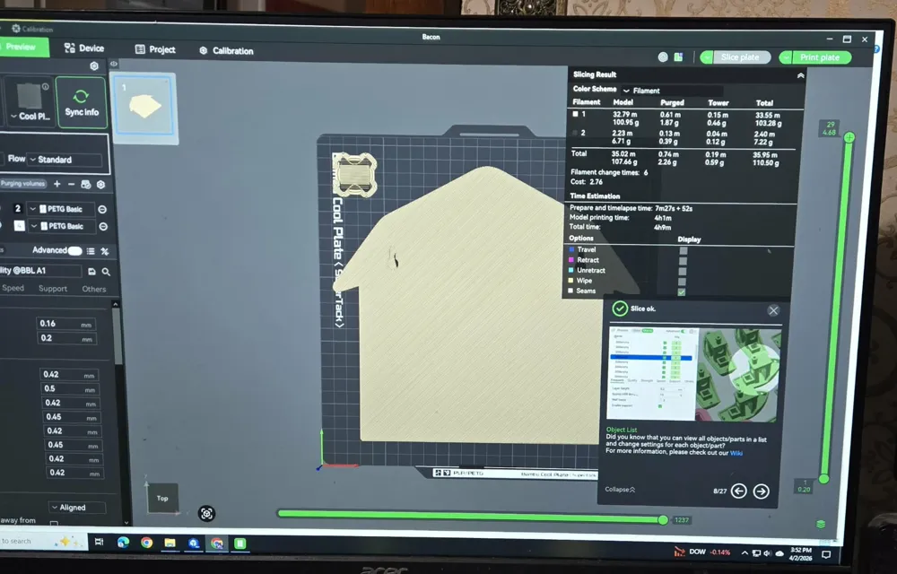Open the Print plate dropdown arrow
This screenshot has width=897, height=574.
click(x=786, y=57)
